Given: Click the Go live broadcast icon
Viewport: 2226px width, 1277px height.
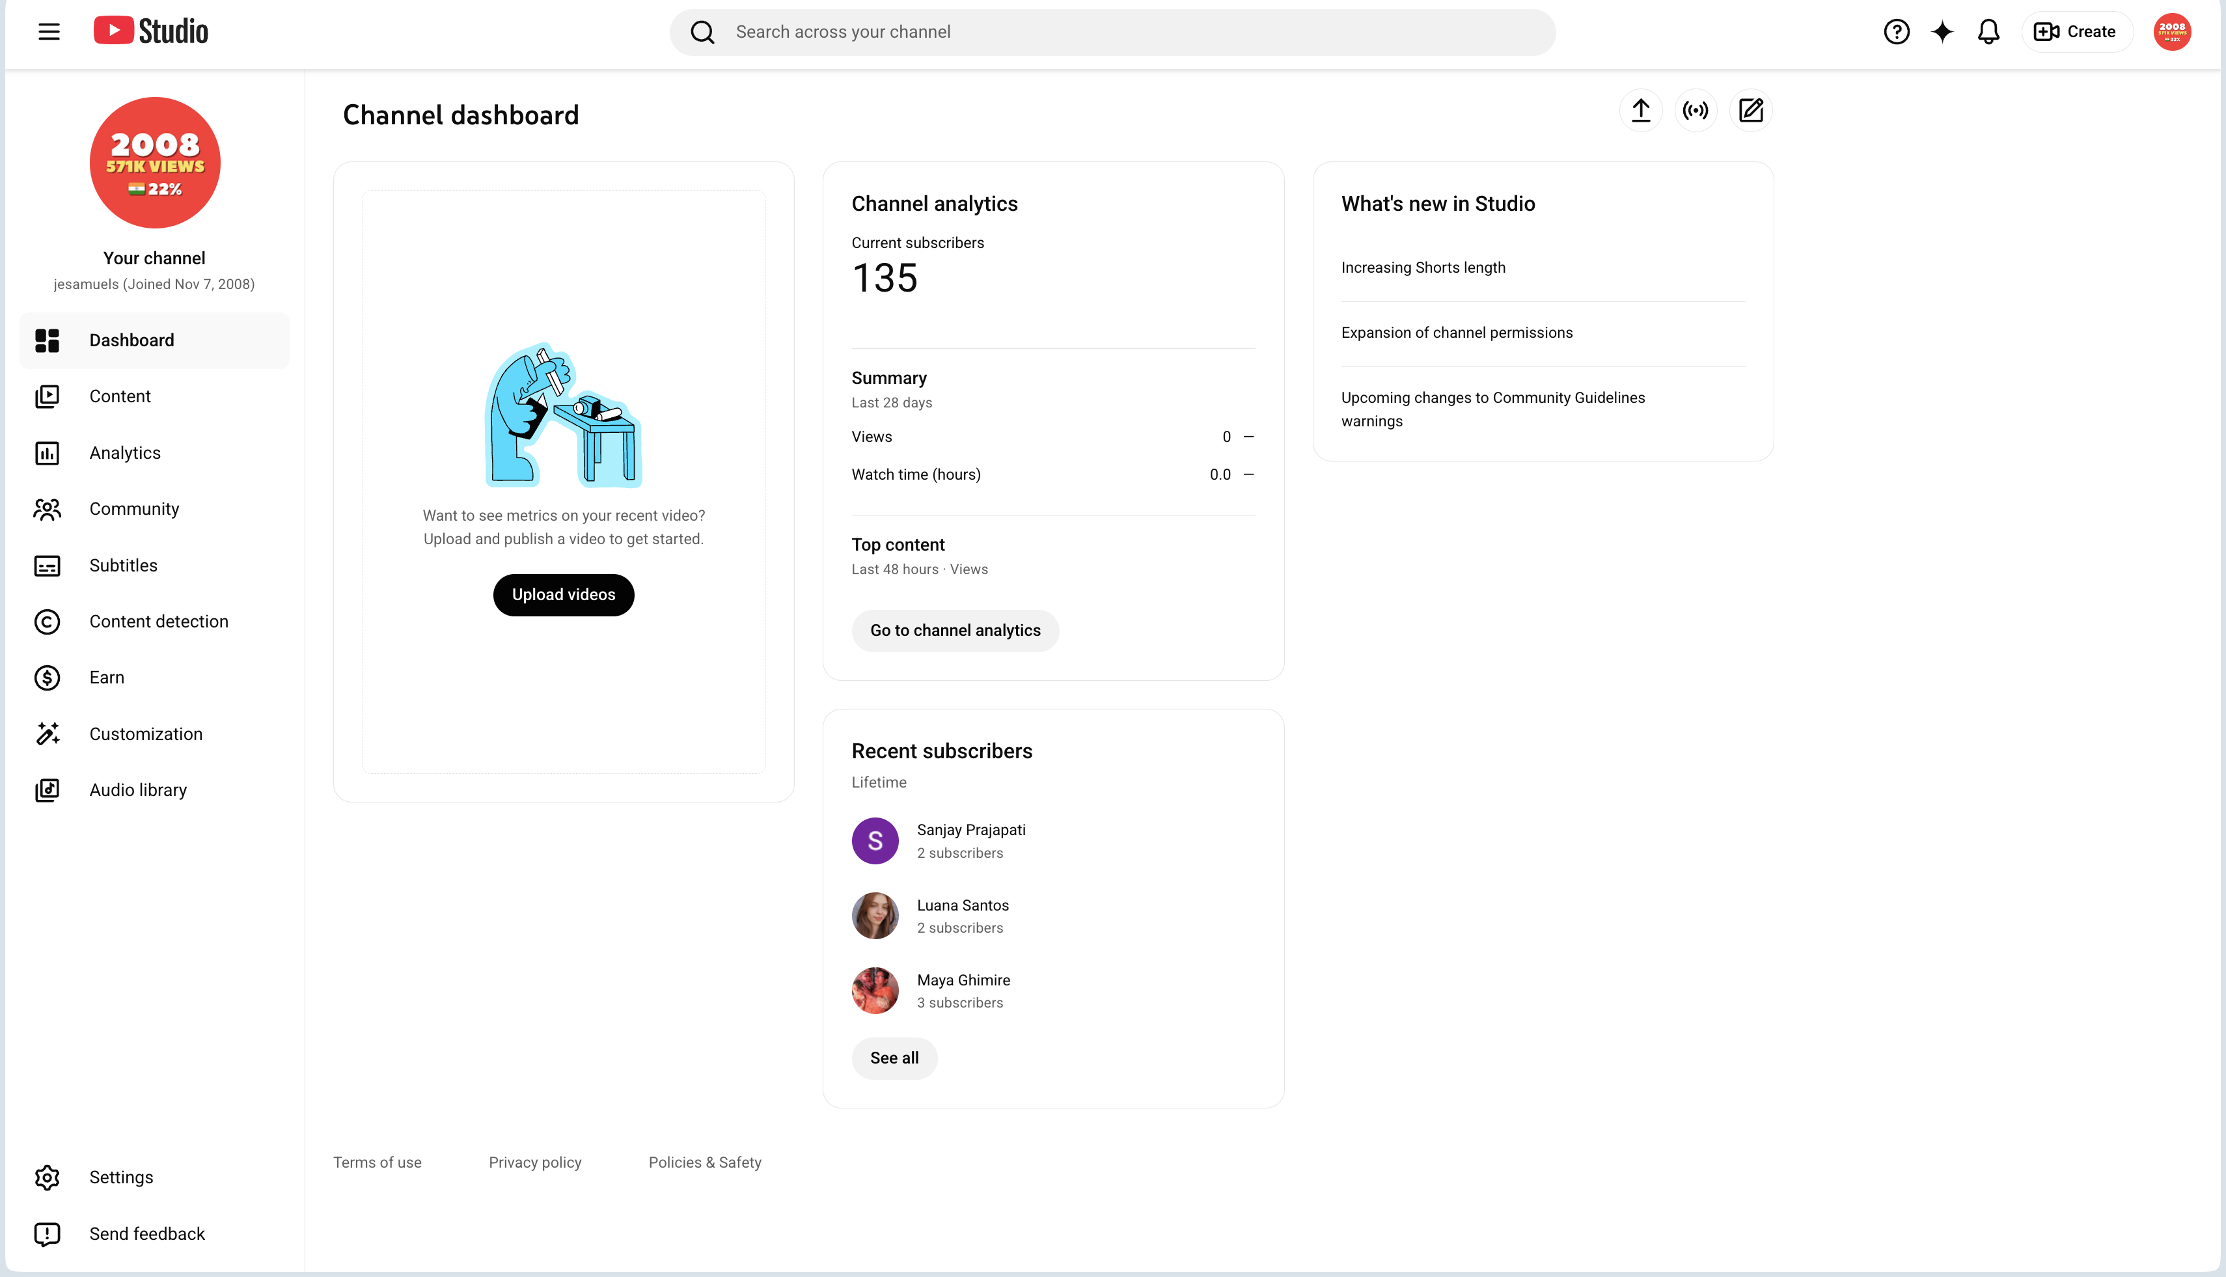Looking at the screenshot, I should click(x=1696, y=111).
